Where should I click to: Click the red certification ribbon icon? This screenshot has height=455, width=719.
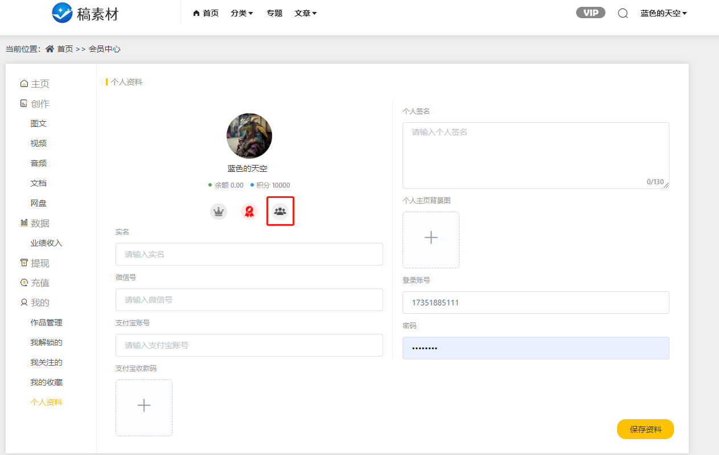pos(249,212)
